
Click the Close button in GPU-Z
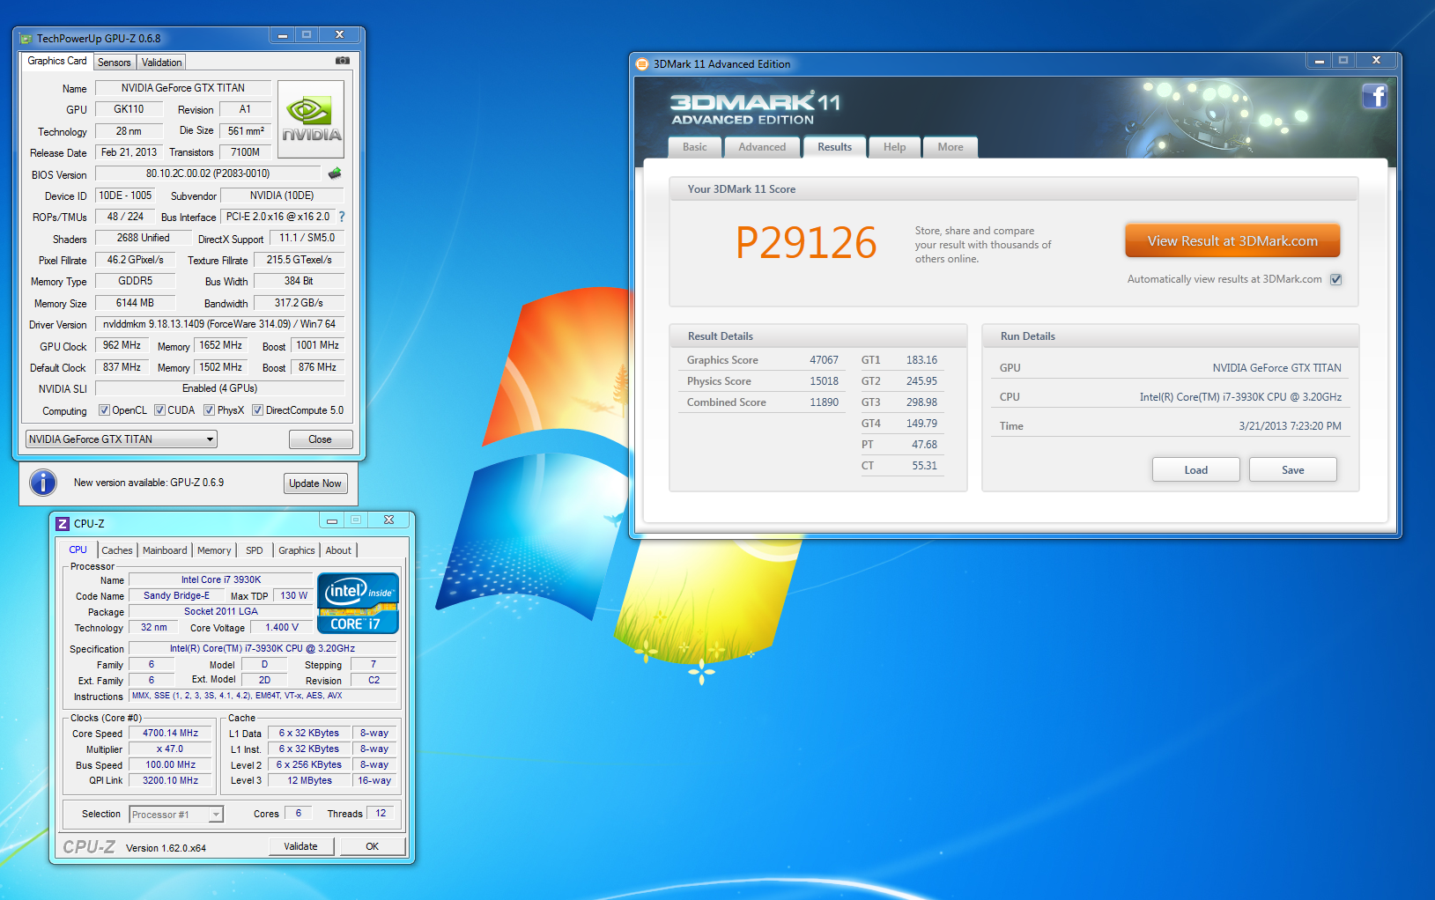[x=321, y=439]
